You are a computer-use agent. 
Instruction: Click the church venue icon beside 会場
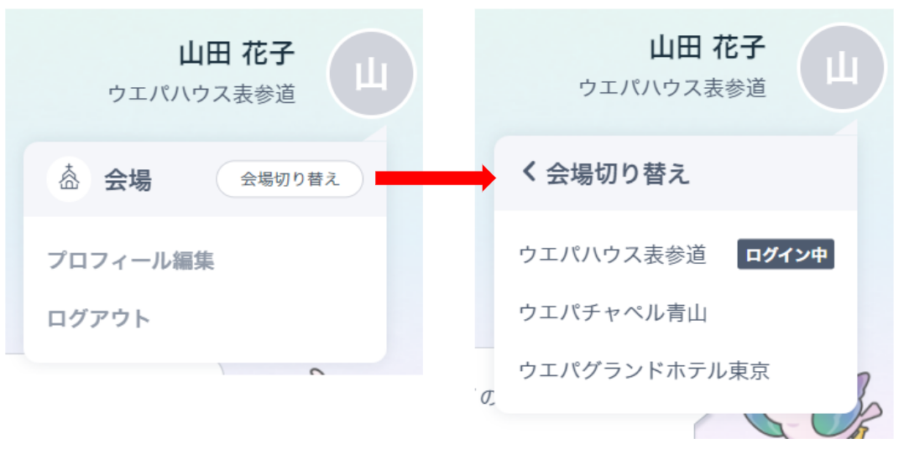[69, 179]
